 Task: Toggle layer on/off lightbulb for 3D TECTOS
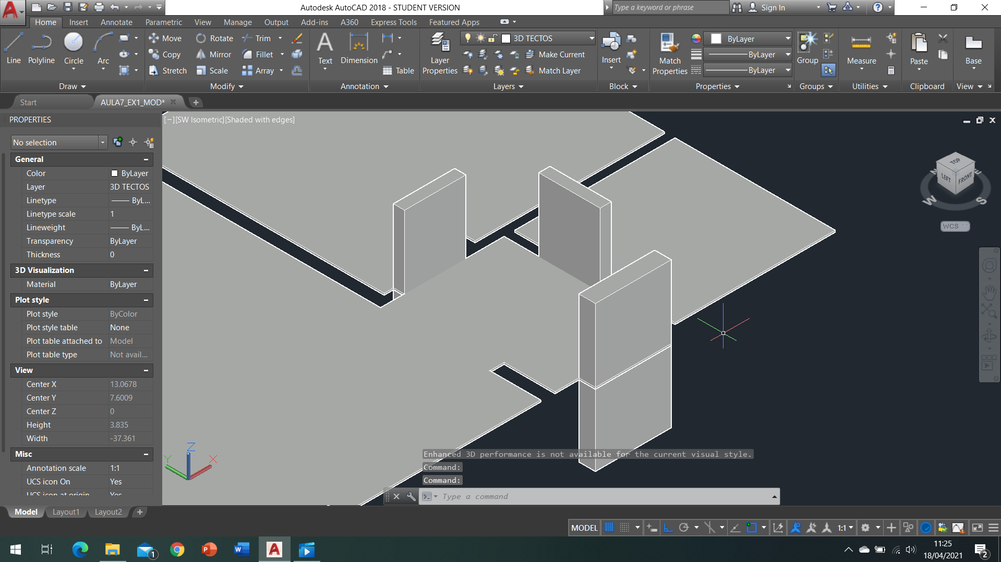click(468, 38)
